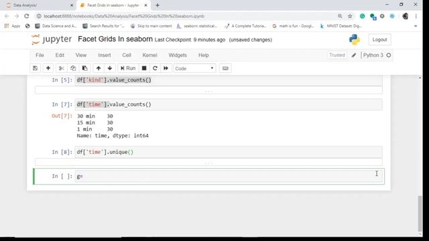Screen dimensions: 429x241
Task: Open the View menu
Action: pyautogui.click(x=81, y=55)
